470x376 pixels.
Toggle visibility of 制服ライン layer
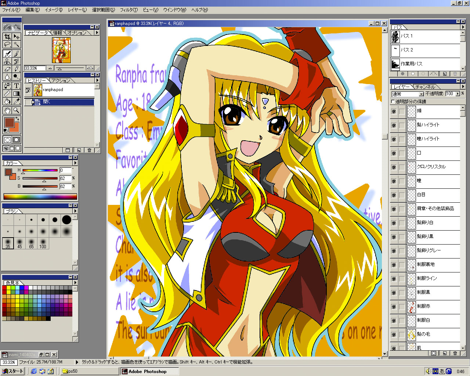click(394, 278)
